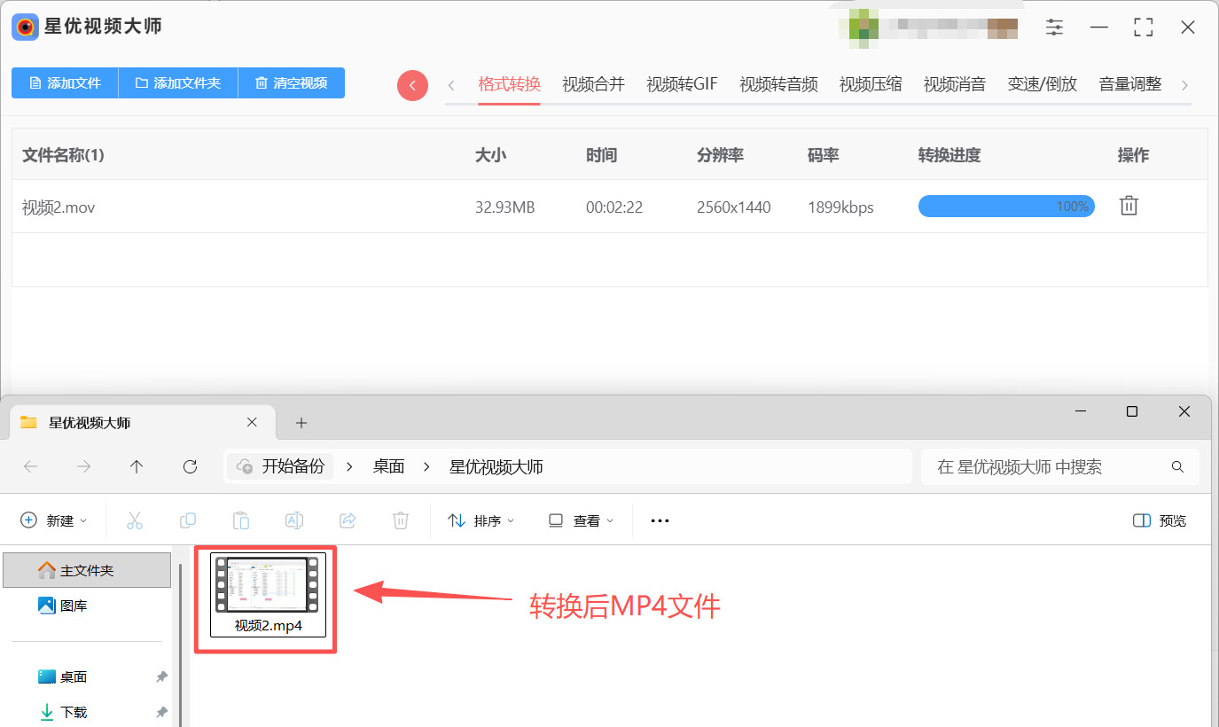The width and height of the screenshot is (1219, 727).
Task: Select 主文件夹 in the navigation pane
Action: coord(87,570)
